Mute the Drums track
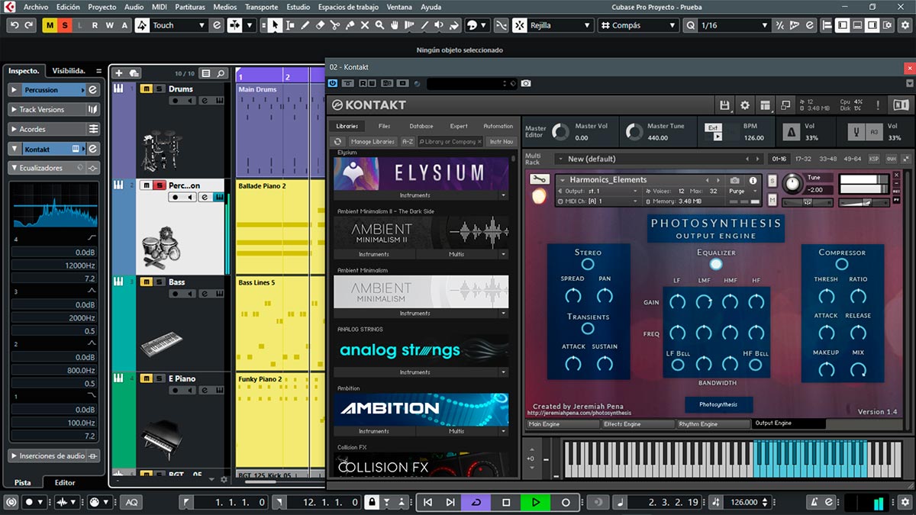 pyautogui.click(x=145, y=89)
